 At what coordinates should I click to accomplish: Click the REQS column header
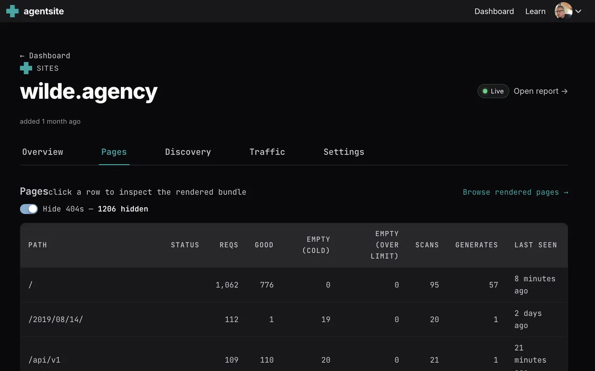point(229,245)
